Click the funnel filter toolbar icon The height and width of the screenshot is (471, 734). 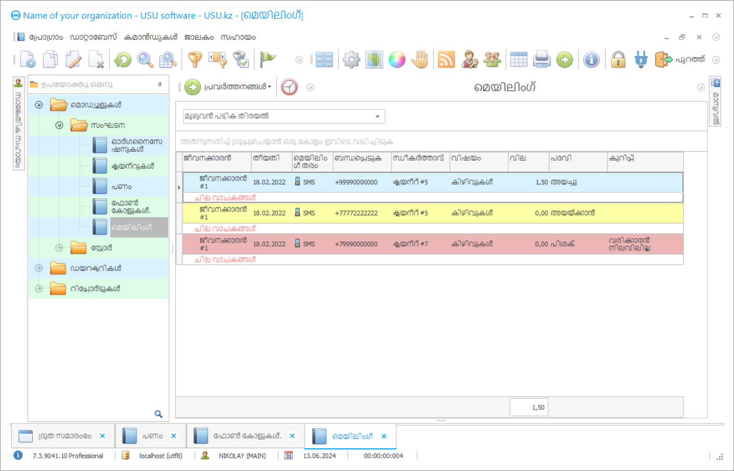pyautogui.click(x=195, y=60)
